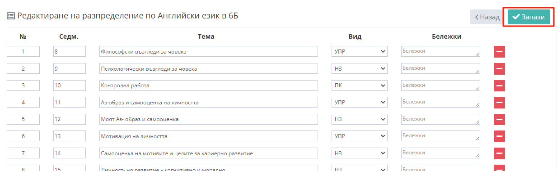Click week field showing 10
Image resolution: width=557 pixels, height=171 pixels.
click(x=70, y=85)
